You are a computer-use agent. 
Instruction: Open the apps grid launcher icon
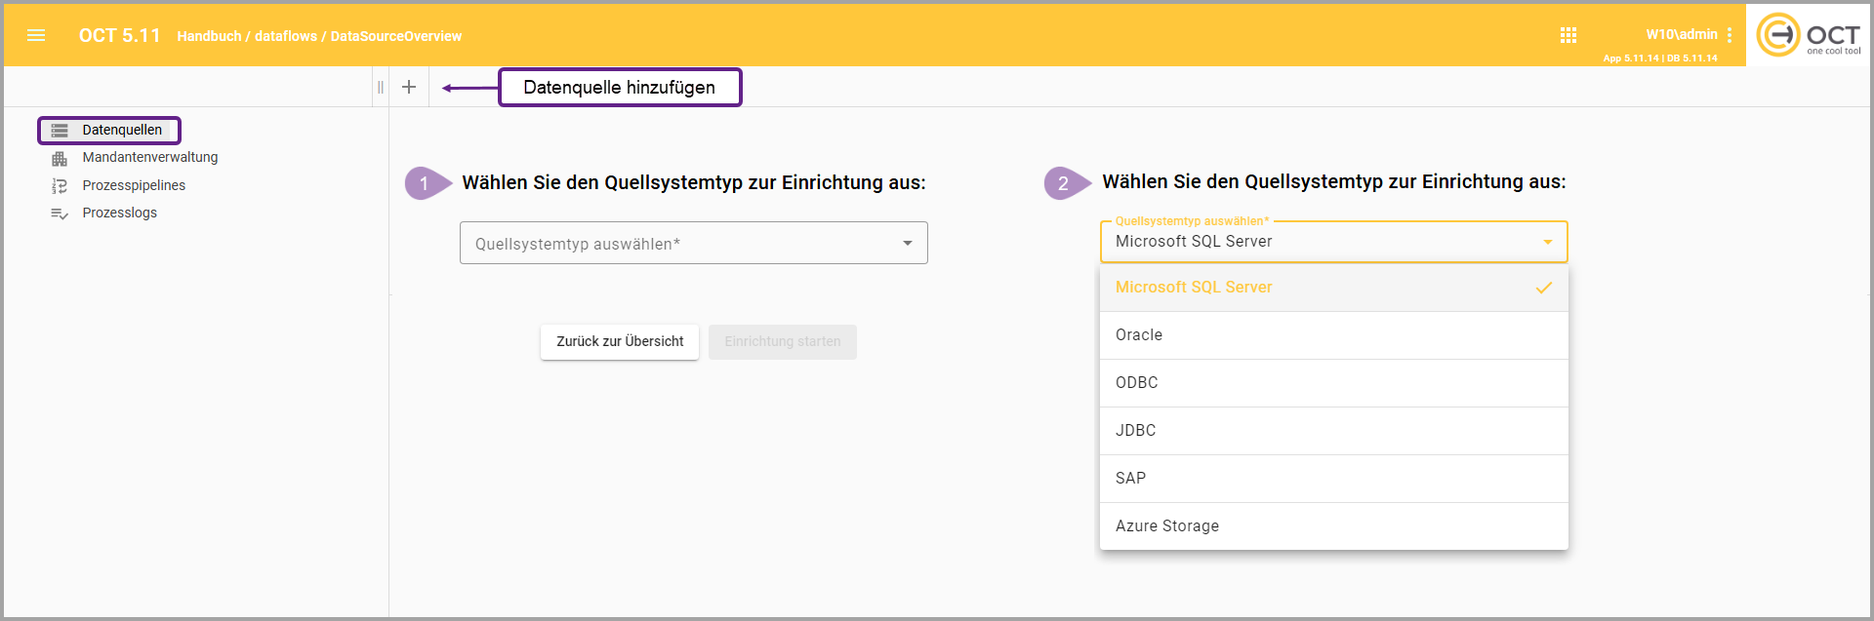point(1568,36)
